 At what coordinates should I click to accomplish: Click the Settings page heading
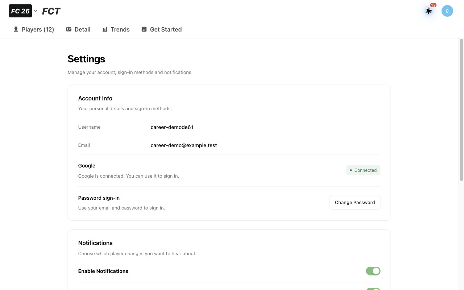pos(86,59)
